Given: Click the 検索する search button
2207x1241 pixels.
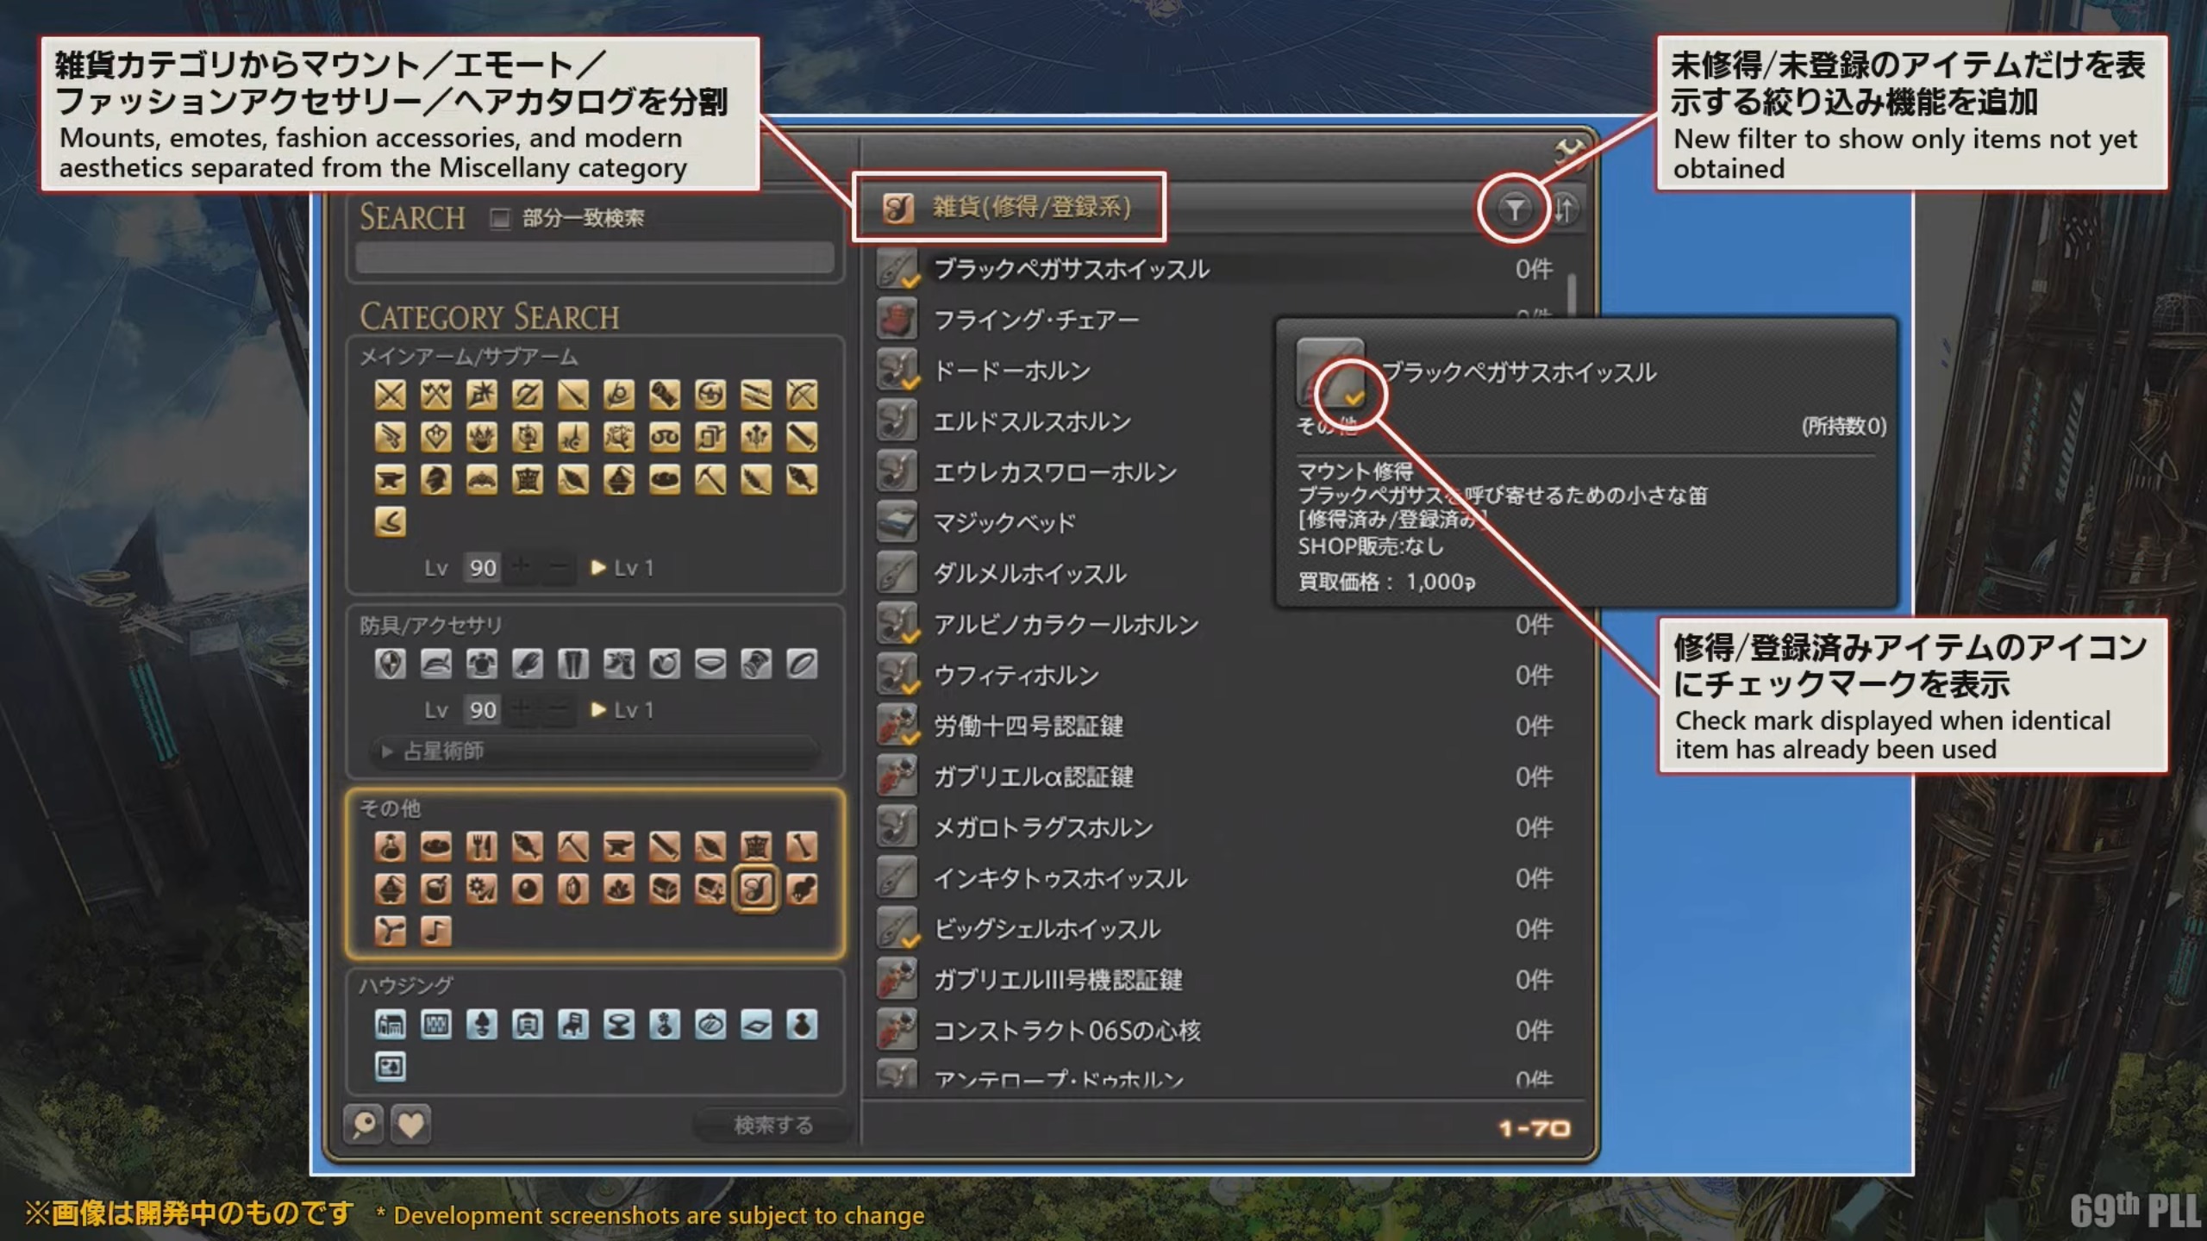Looking at the screenshot, I should [772, 1125].
